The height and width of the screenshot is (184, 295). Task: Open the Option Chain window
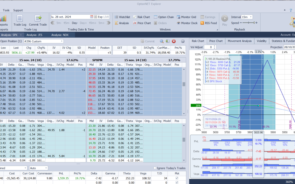[164, 17]
